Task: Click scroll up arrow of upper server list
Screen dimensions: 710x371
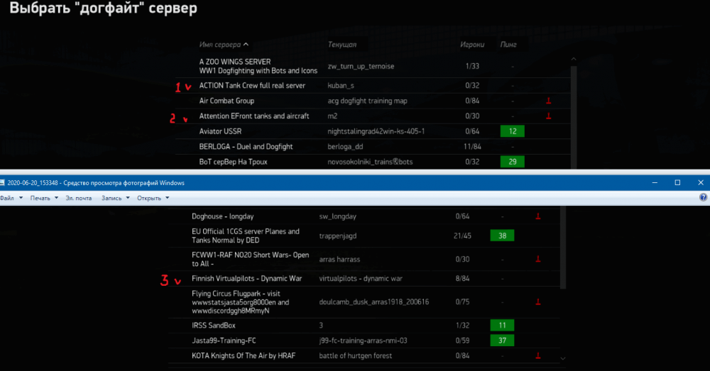Action: pos(574,60)
